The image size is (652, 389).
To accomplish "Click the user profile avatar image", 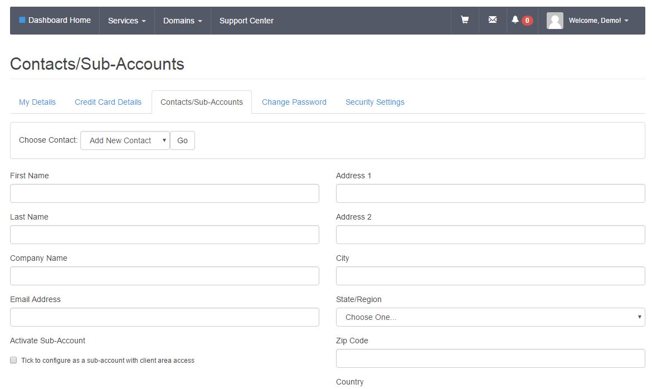I will click(x=555, y=20).
